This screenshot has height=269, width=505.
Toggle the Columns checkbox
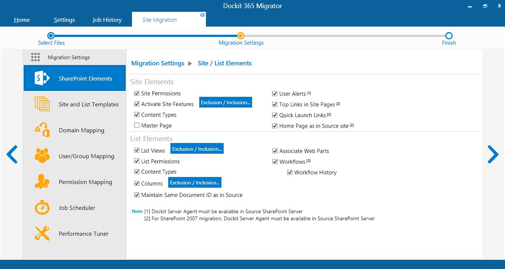pos(137,183)
